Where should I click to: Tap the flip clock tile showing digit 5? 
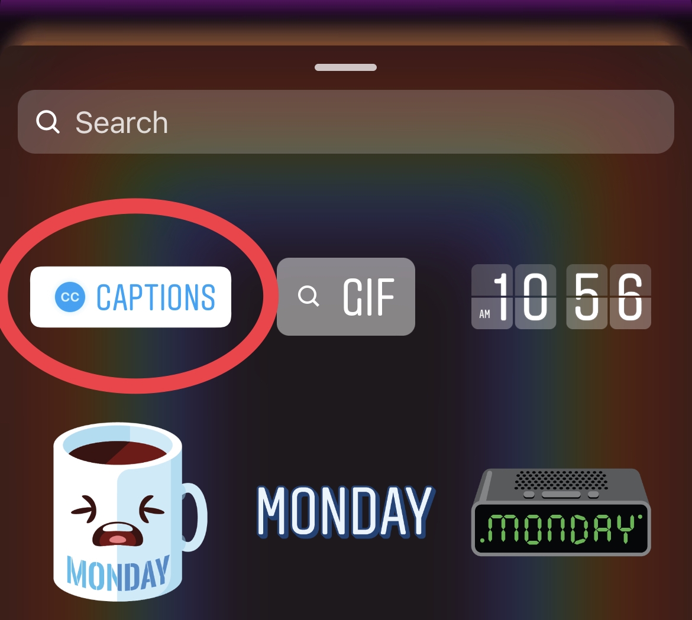click(x=587, y=296)
